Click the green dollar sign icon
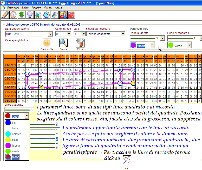This screenshot has height=170, width=202. pos(22,15)
